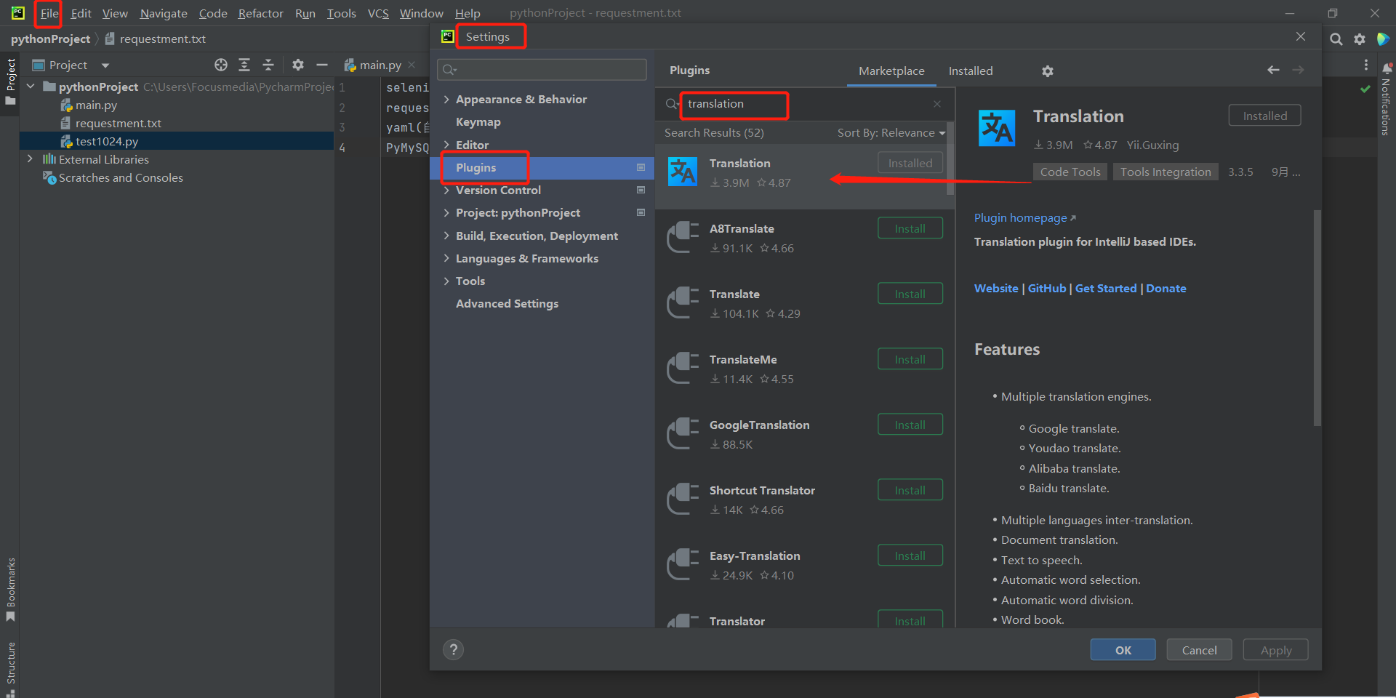Click the settings search field
1396x698 pixels.
tap(542, 70)
